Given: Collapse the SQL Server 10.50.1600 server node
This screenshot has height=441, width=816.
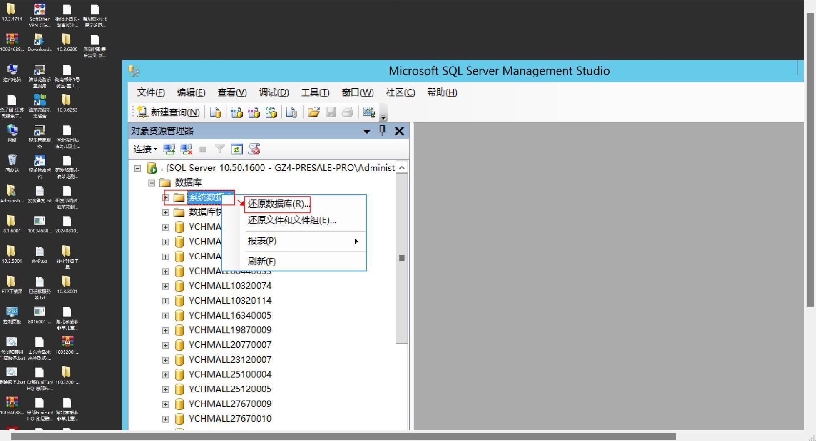Looking at the screenshot, I should (137, 168).
